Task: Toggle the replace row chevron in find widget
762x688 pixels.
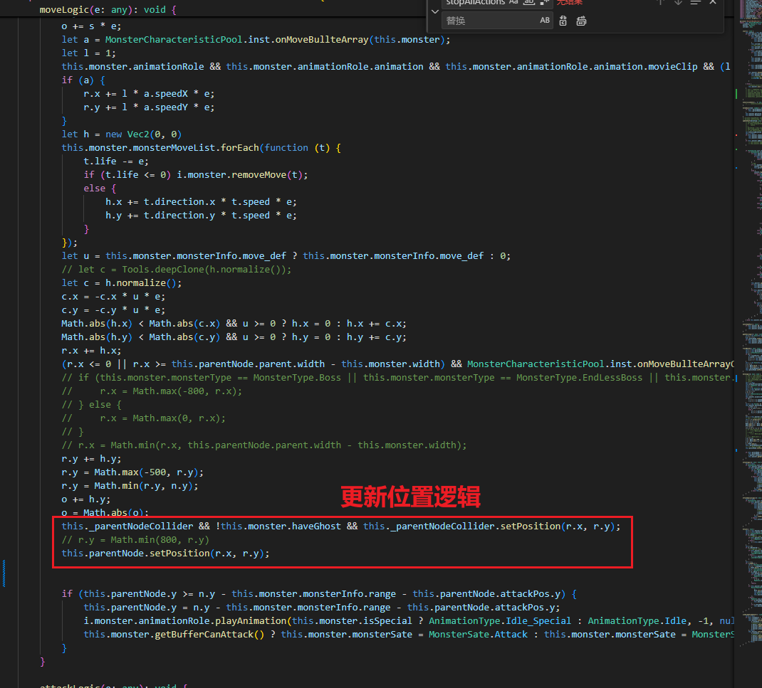Action: 435,11
